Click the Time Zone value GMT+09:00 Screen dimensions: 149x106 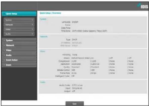[89, 31]
